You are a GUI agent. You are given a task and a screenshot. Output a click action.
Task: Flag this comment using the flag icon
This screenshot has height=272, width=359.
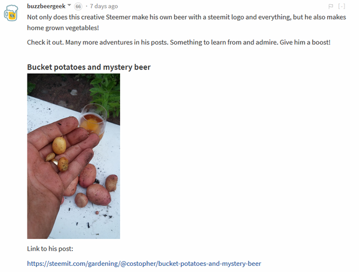[x=331, y=6]
